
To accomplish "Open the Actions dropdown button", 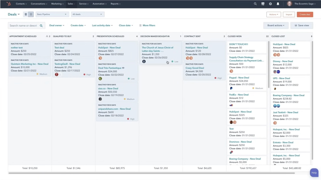I will coord(274,14).
